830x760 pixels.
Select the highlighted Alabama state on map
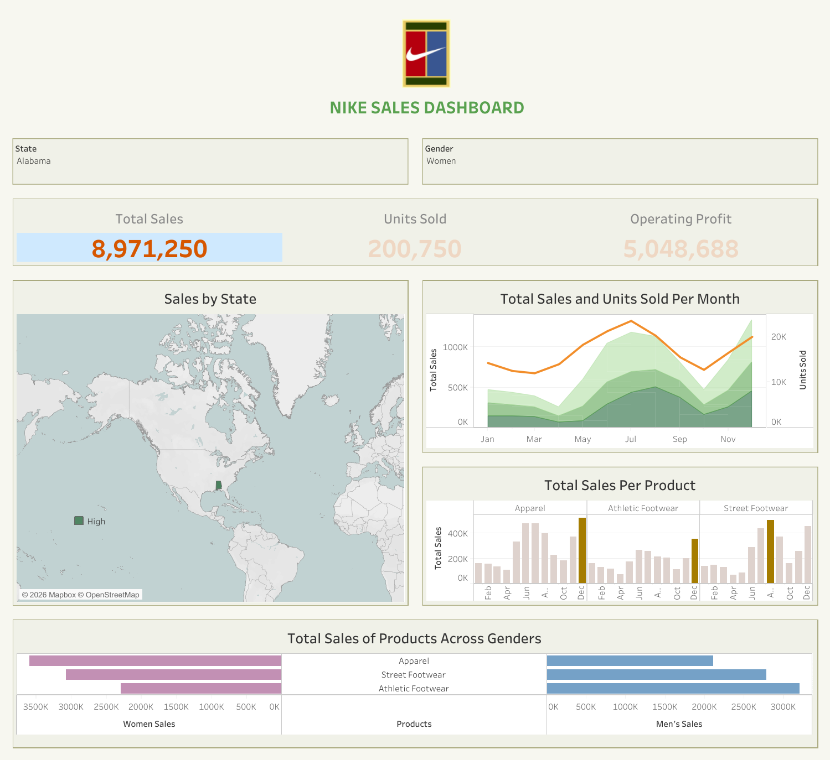[219, 485]
